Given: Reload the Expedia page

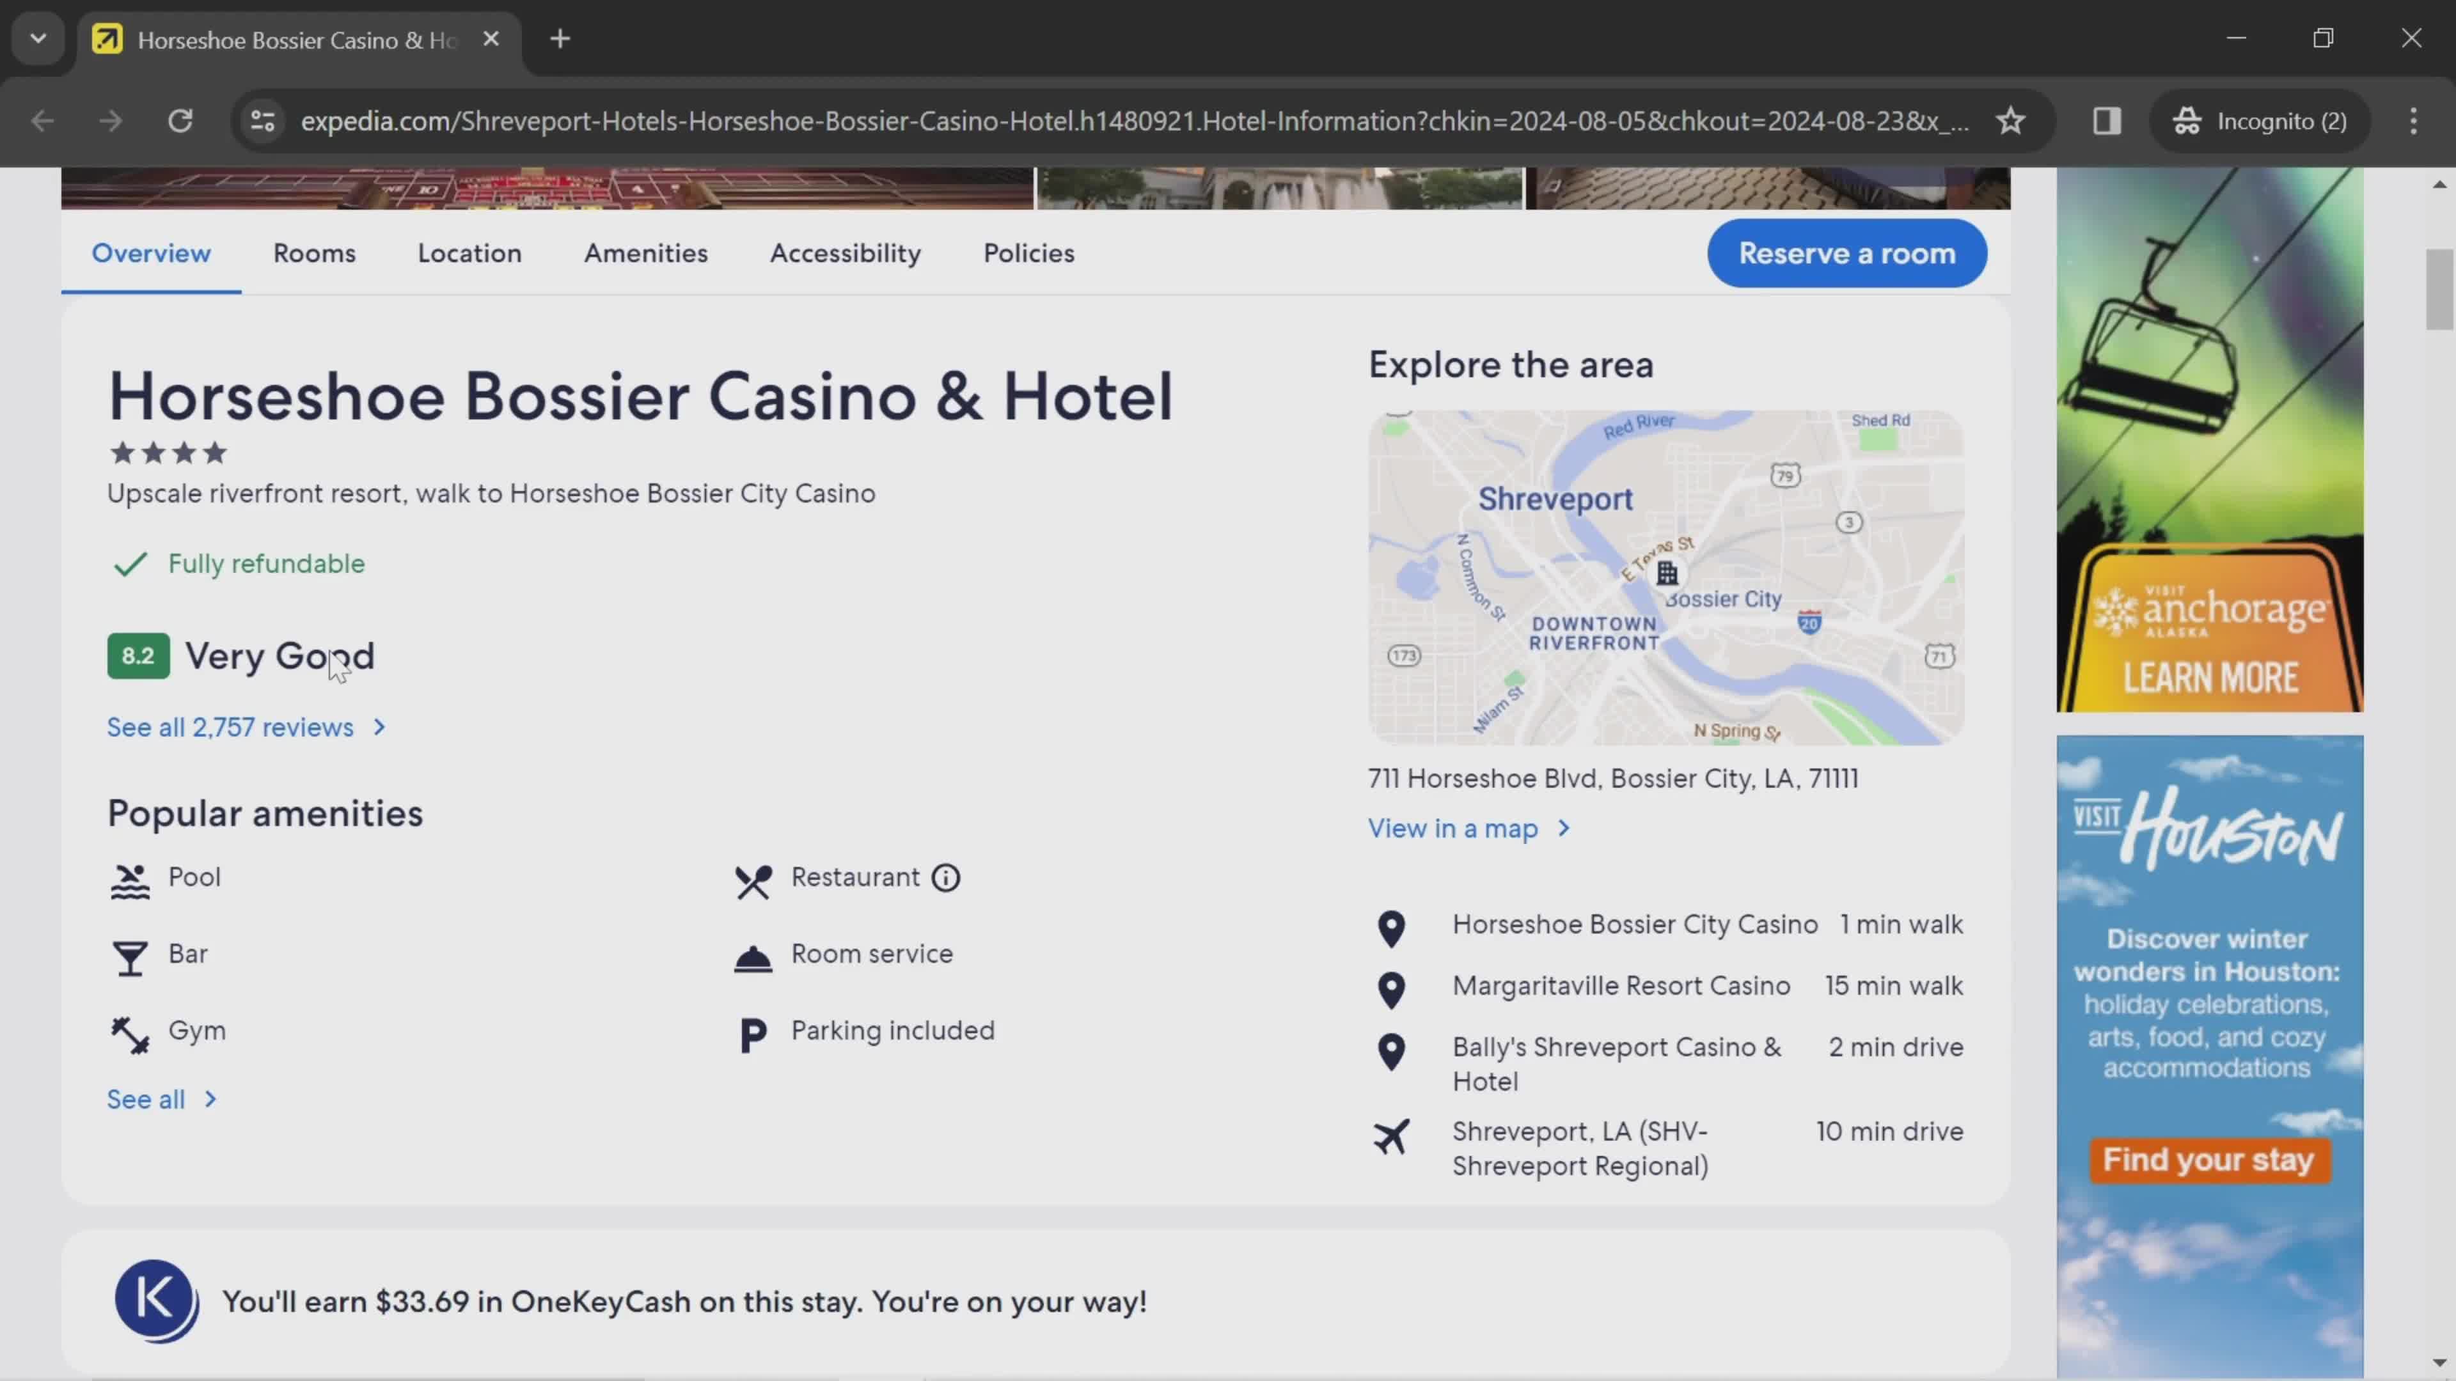Looking at the screenshot, I should coord(180,121).
